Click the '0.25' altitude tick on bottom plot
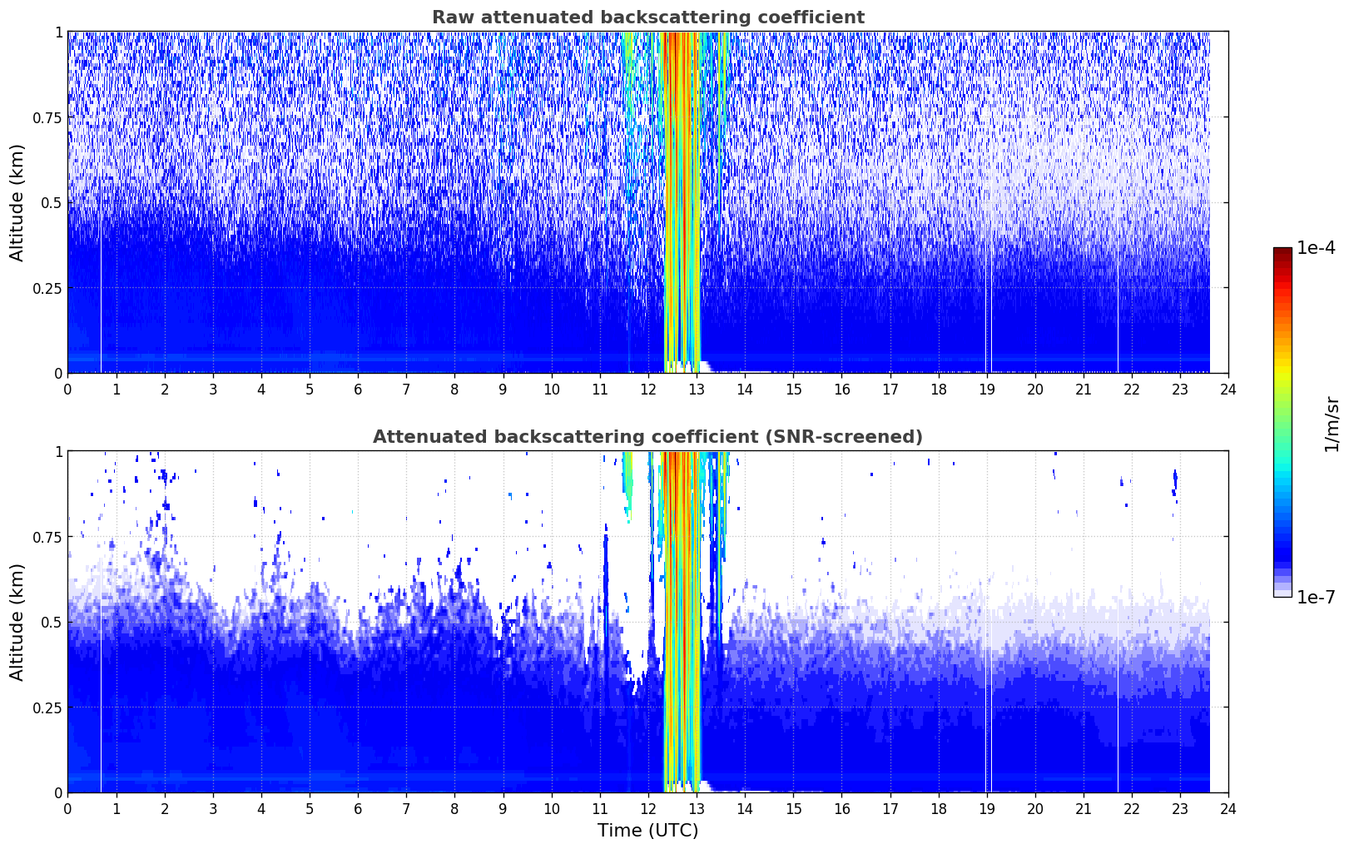This screenshot has height=849, width=1349. point(47,707)
